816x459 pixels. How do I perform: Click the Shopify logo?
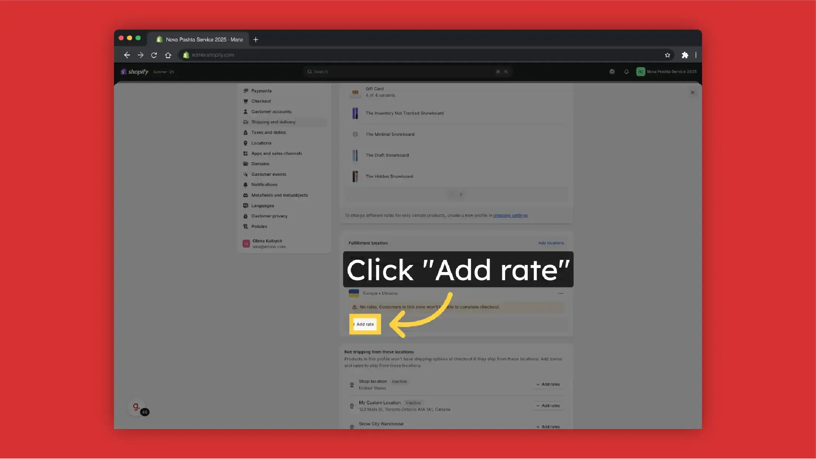tap(135, 72)
